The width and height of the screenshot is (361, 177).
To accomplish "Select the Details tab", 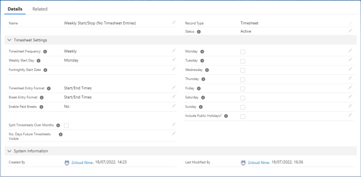I will tap(15, 9).
